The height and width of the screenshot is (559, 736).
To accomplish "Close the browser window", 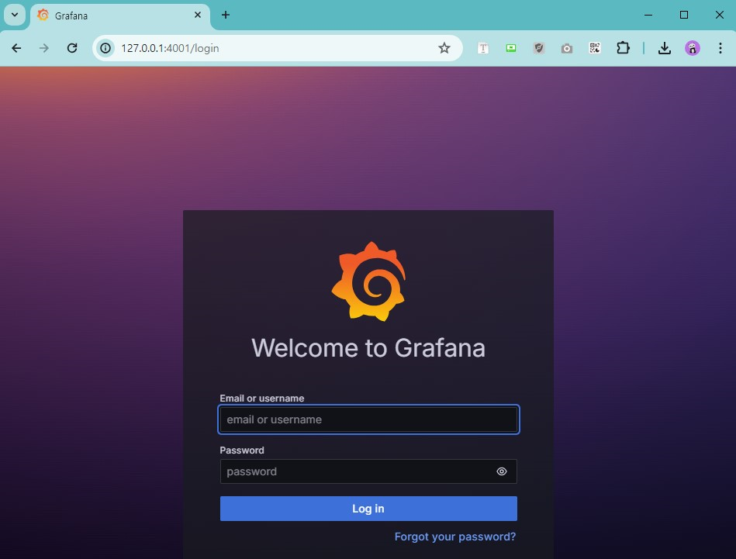I will [719, 15].
